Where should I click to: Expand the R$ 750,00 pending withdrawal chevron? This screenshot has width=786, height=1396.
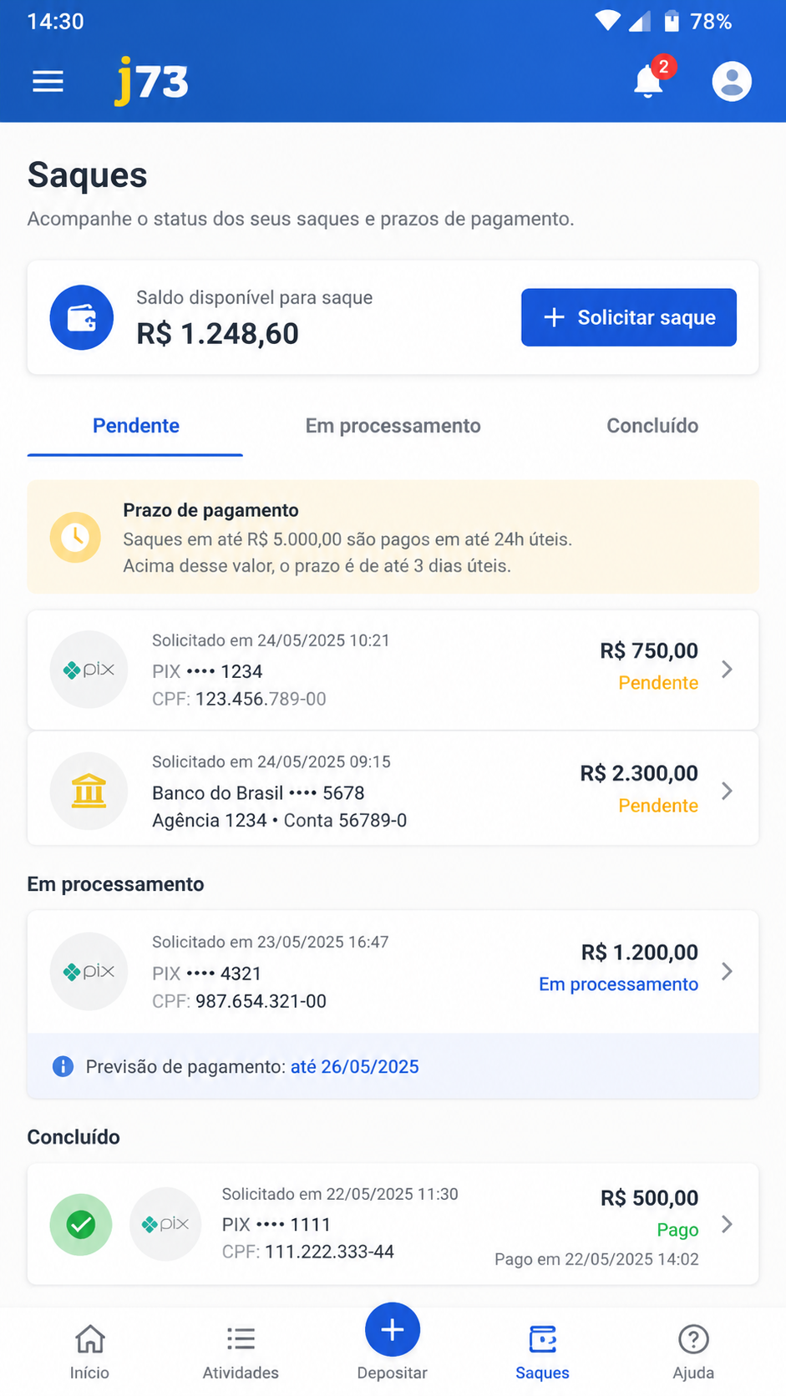(x=727, y=670)
